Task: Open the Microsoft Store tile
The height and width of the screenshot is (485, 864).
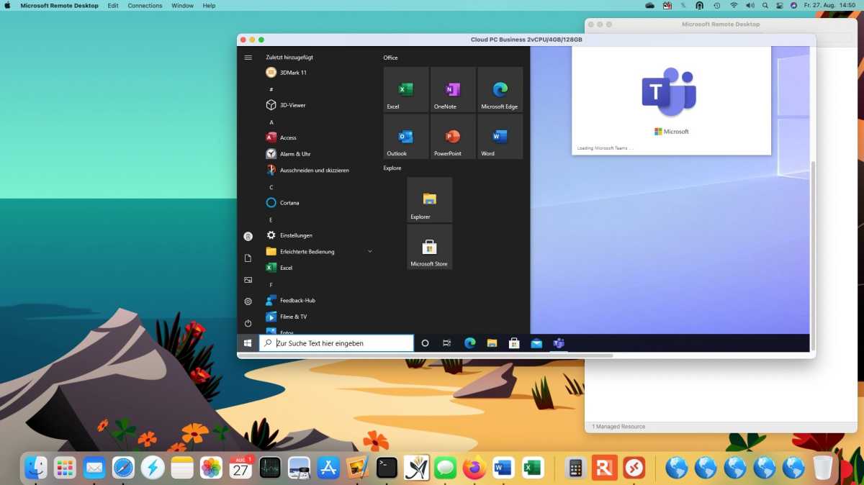Action: (x=430, y=246)
